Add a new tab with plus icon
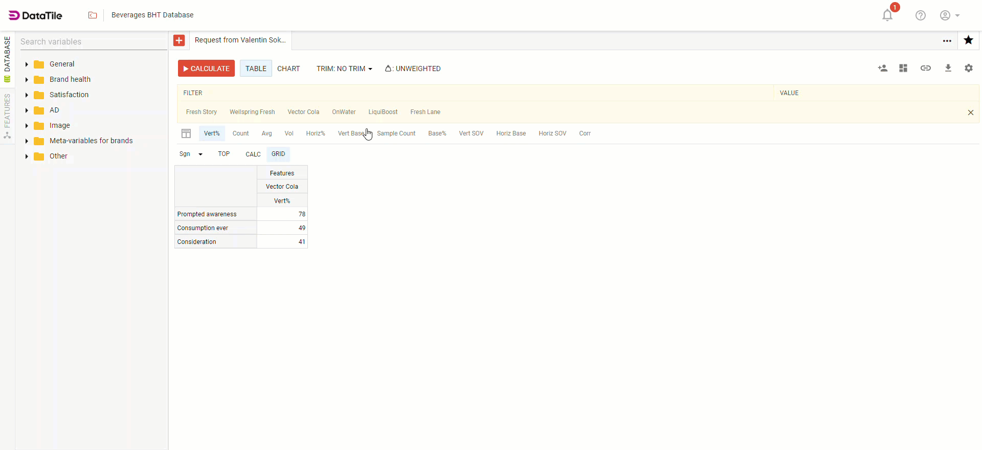This screenshot has width=982, height=450. [x=179, y=40]
